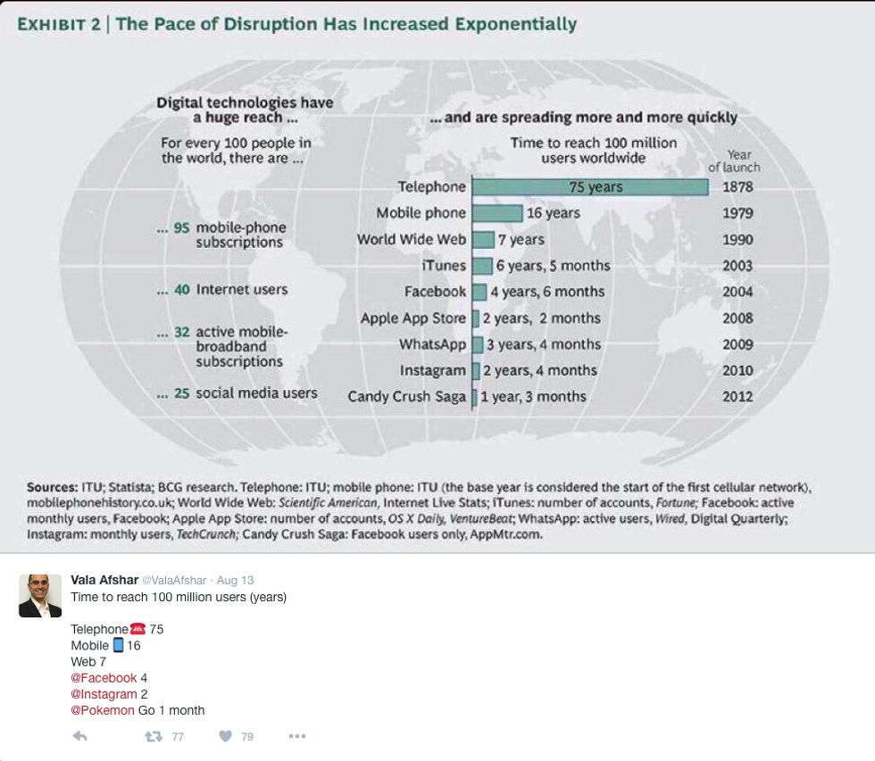Open the Aug 13 tweet timestamp
Image resolution: width=875 pixels, height=761 pixels.
click(x=236, y=580)
